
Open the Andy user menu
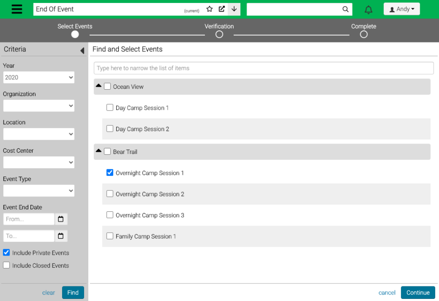[401, 9]
